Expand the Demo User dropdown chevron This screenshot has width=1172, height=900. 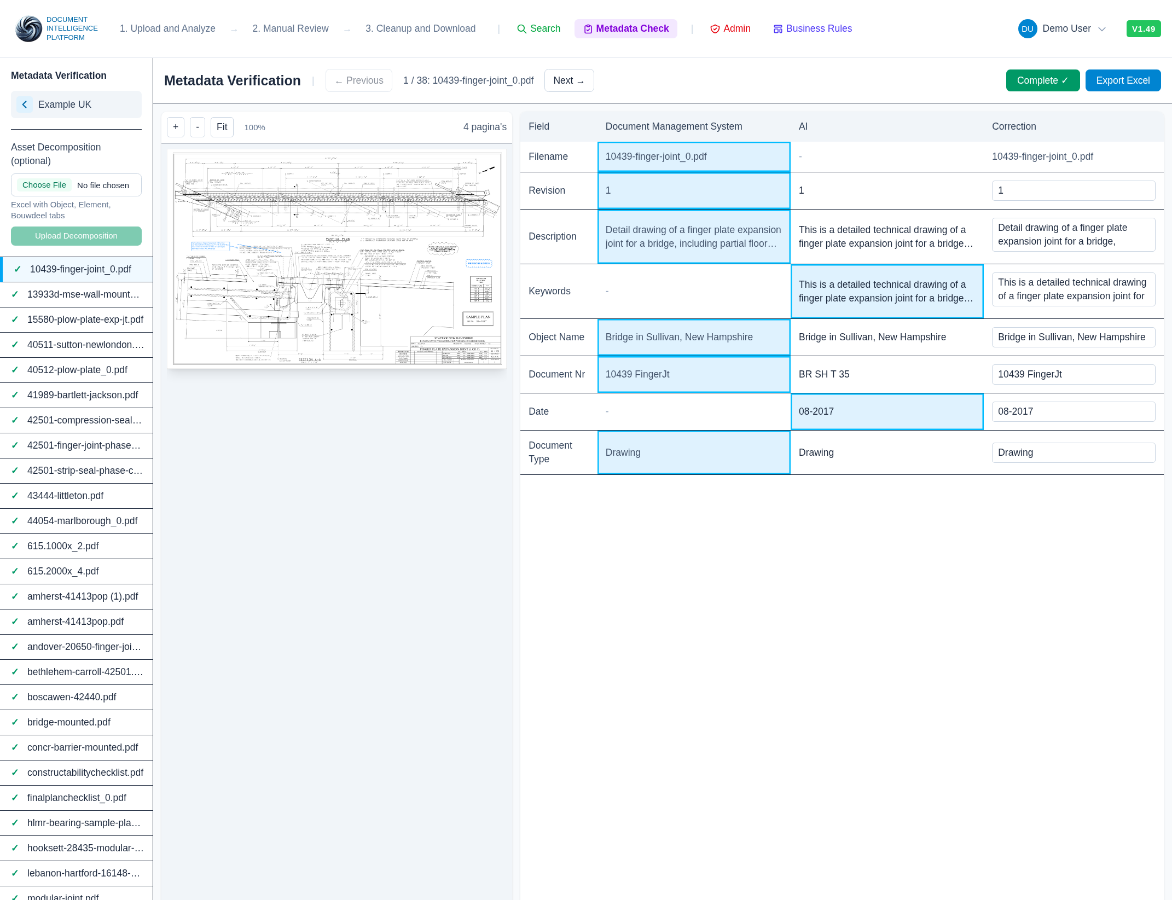[1102, 29]
